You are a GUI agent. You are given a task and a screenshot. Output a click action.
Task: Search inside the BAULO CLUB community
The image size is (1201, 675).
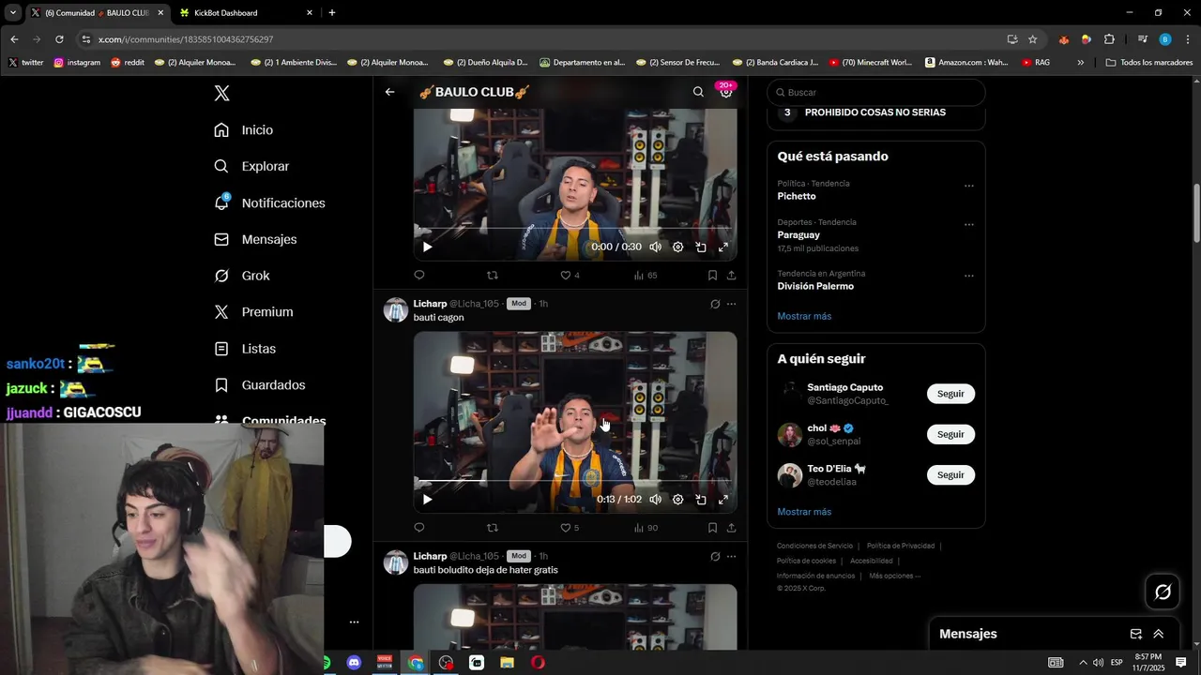pyautogui.click(x=698, y=92)
